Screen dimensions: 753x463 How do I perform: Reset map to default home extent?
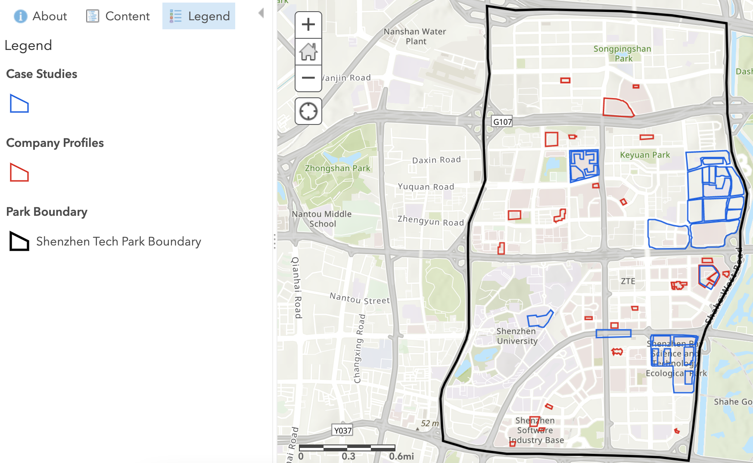point(308,52)
